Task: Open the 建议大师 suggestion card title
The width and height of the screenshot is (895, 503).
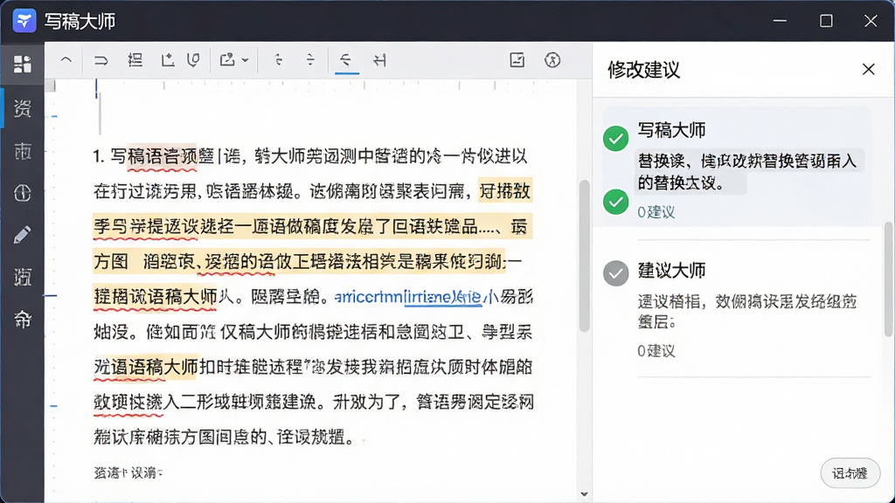Action: [671, 271]
